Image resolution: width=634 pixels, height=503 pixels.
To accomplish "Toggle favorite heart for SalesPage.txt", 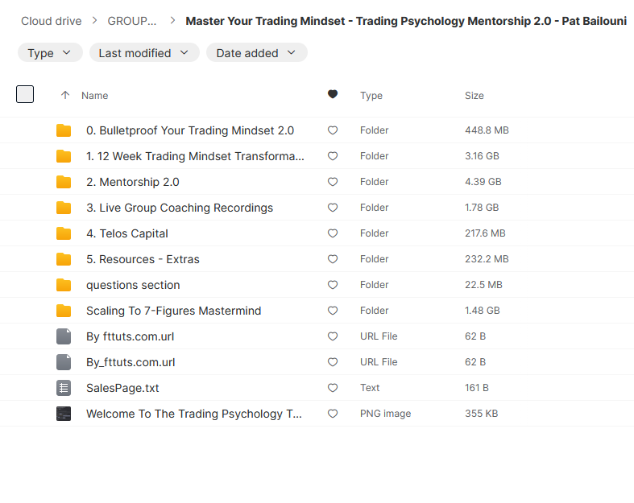I will (x=333, y=388).
